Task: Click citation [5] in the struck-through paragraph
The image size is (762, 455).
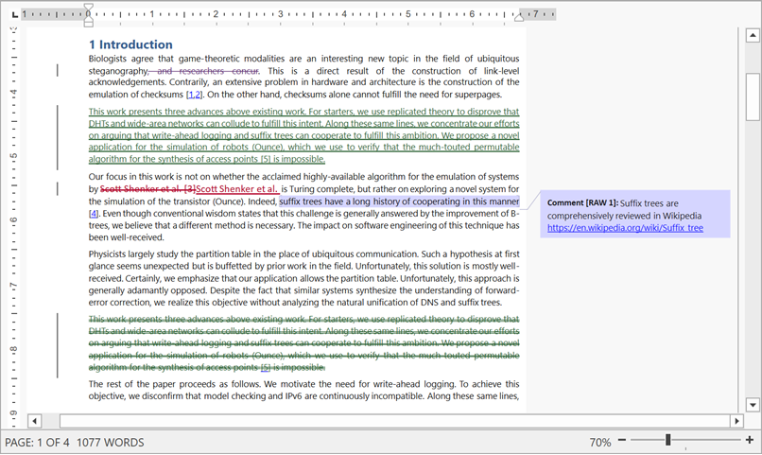Action: click(266, 367)
